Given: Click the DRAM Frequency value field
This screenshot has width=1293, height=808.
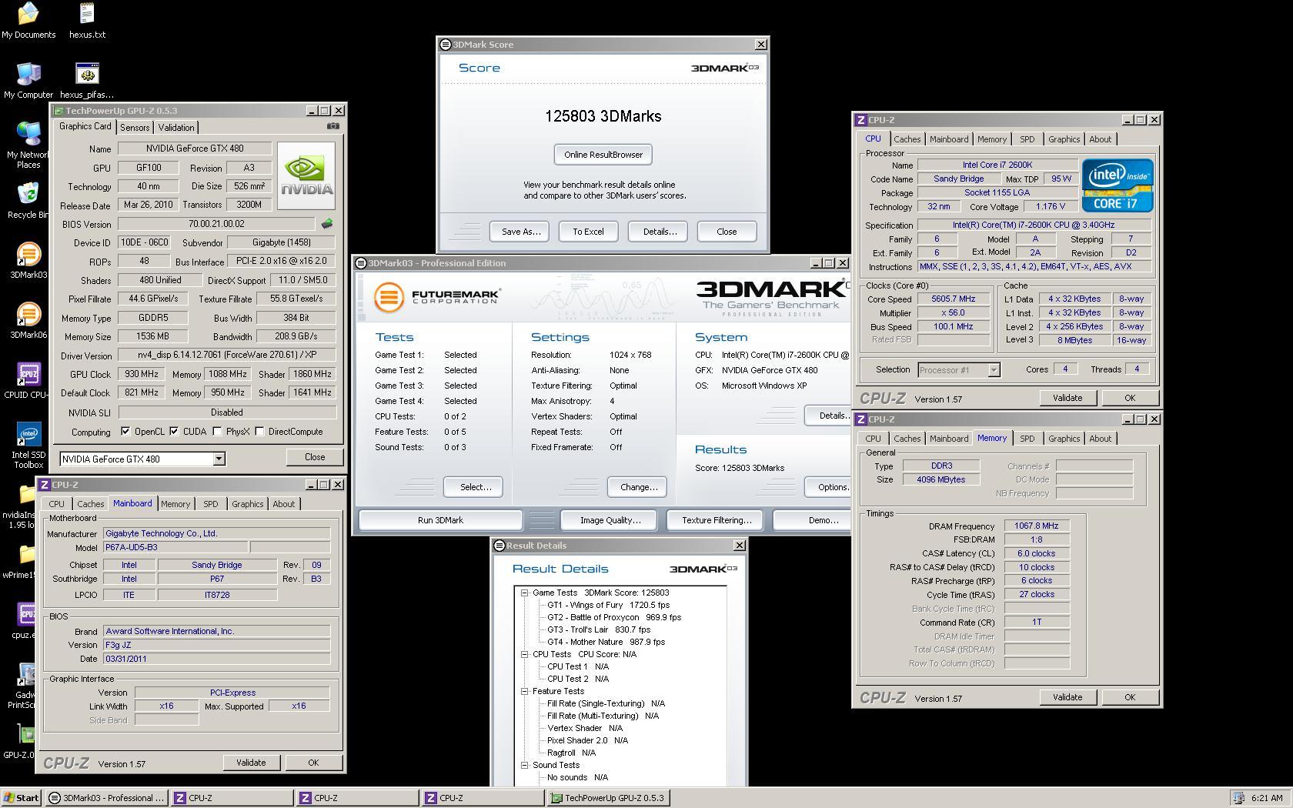Looking at the screenshot, I should tap(1037, 526).
